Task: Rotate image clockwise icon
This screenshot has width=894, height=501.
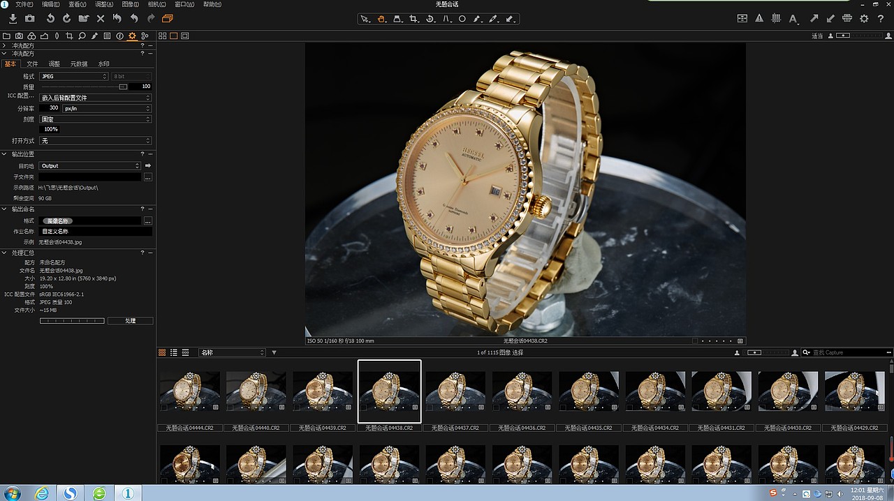Action: 67,19
